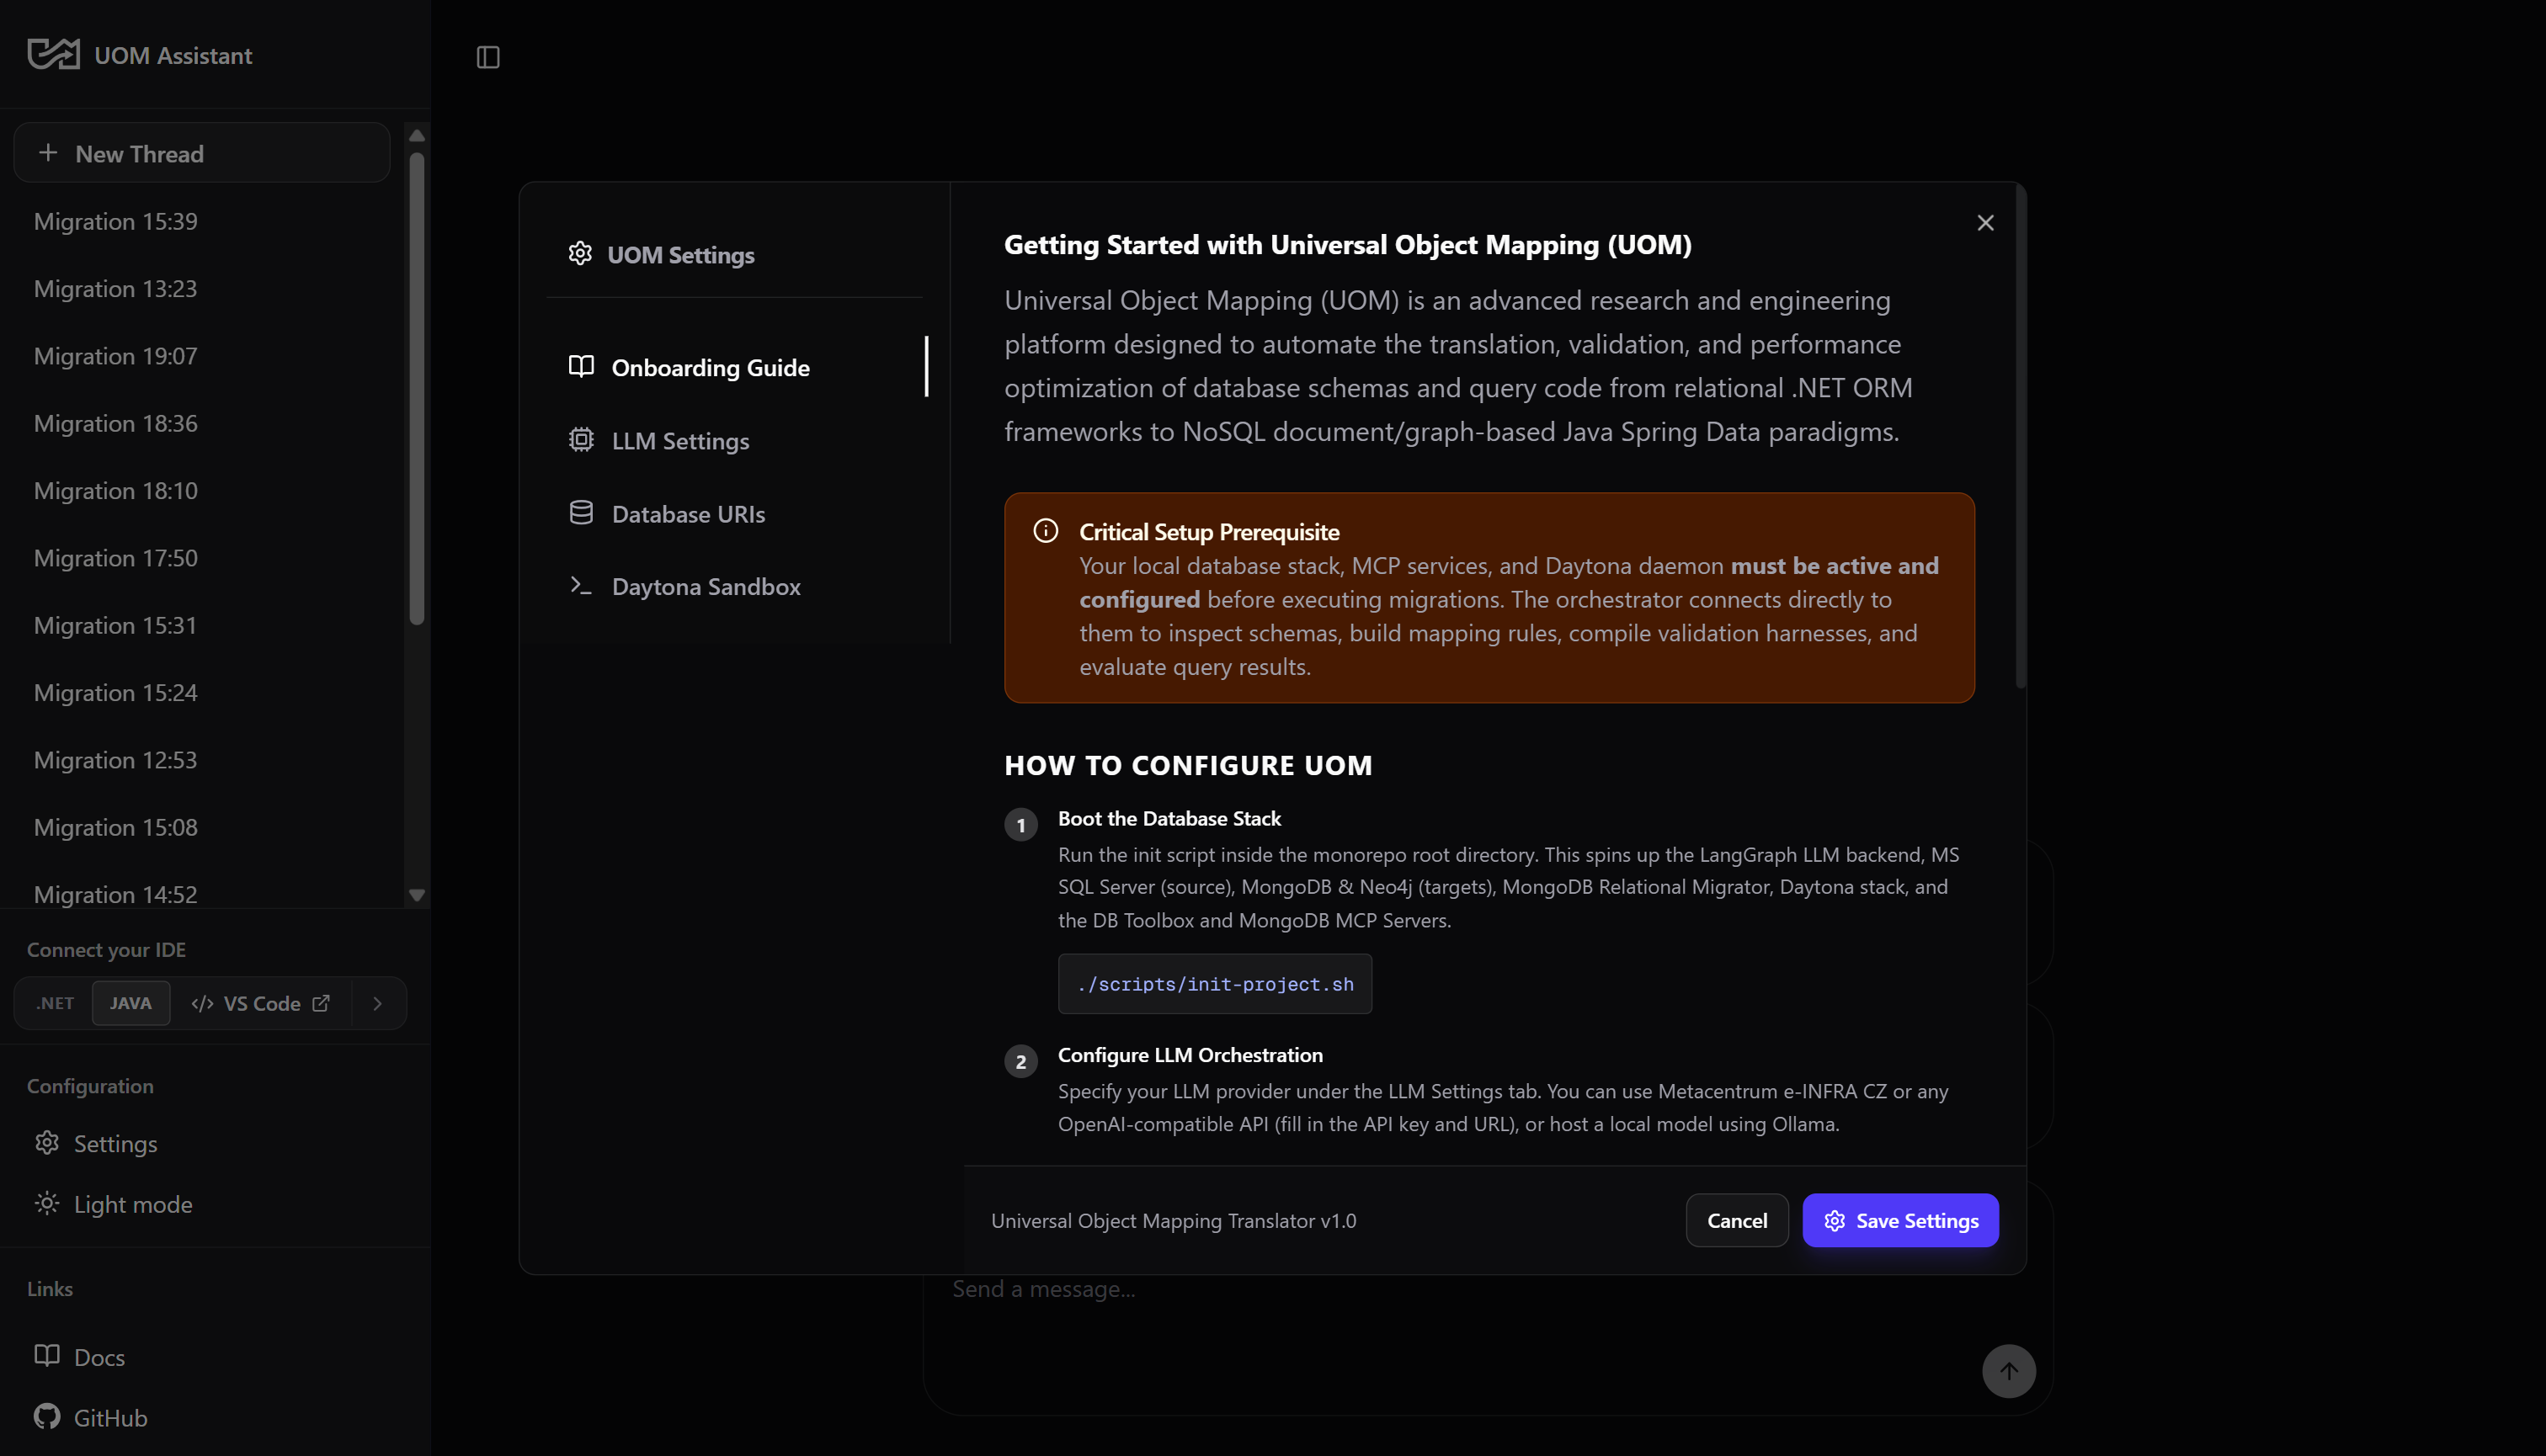Click the Boot the Database Stack heading
Image resolution: width=2546 pixels, height=1456 pixels.
1169,818
